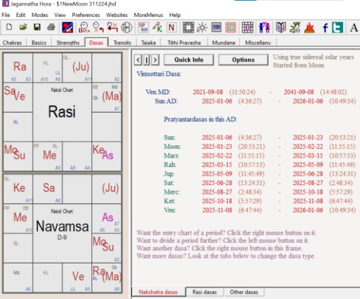Go back using the '<' dasa navigation button
This screenshot has height=299, width=360.
click(138, 60)
